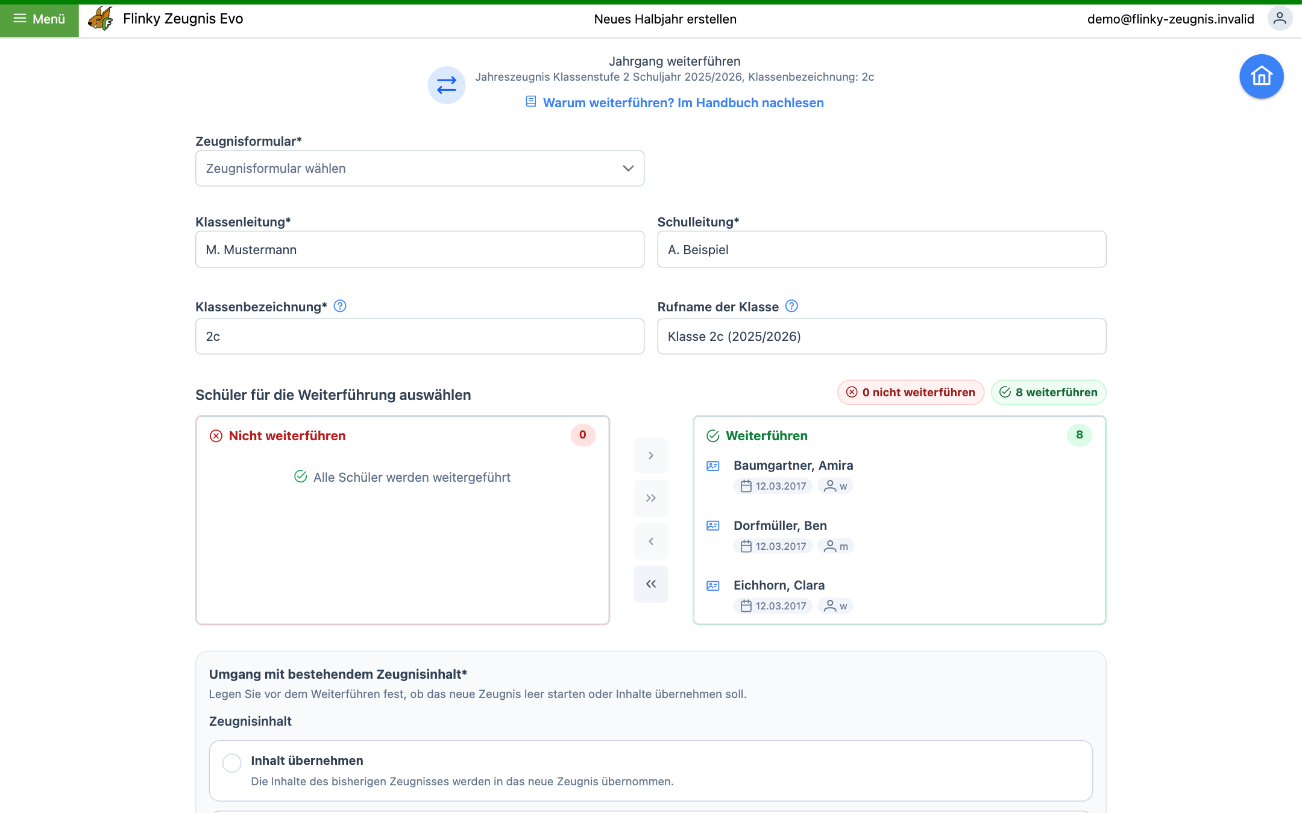Viewport: 1302px width, 813px height.
Task: Open the Menü hamburger menu
Action: 39,19
